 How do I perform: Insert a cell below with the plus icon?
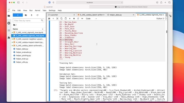point(53,19)
